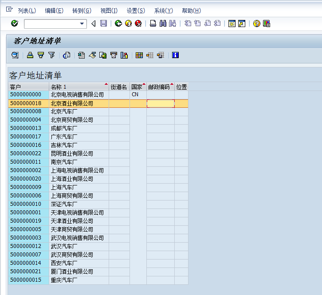Click the blue Information icon
This screenshot has height=295, width=322.
tap(175, 55)
